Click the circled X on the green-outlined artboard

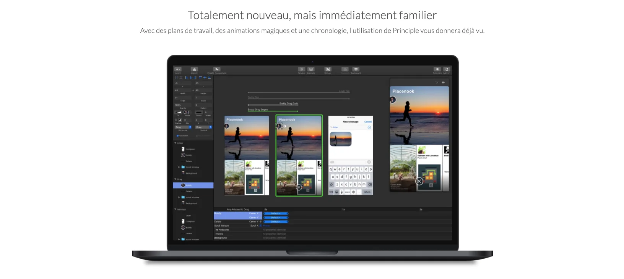pyautogui.click(x=299, y=188)
